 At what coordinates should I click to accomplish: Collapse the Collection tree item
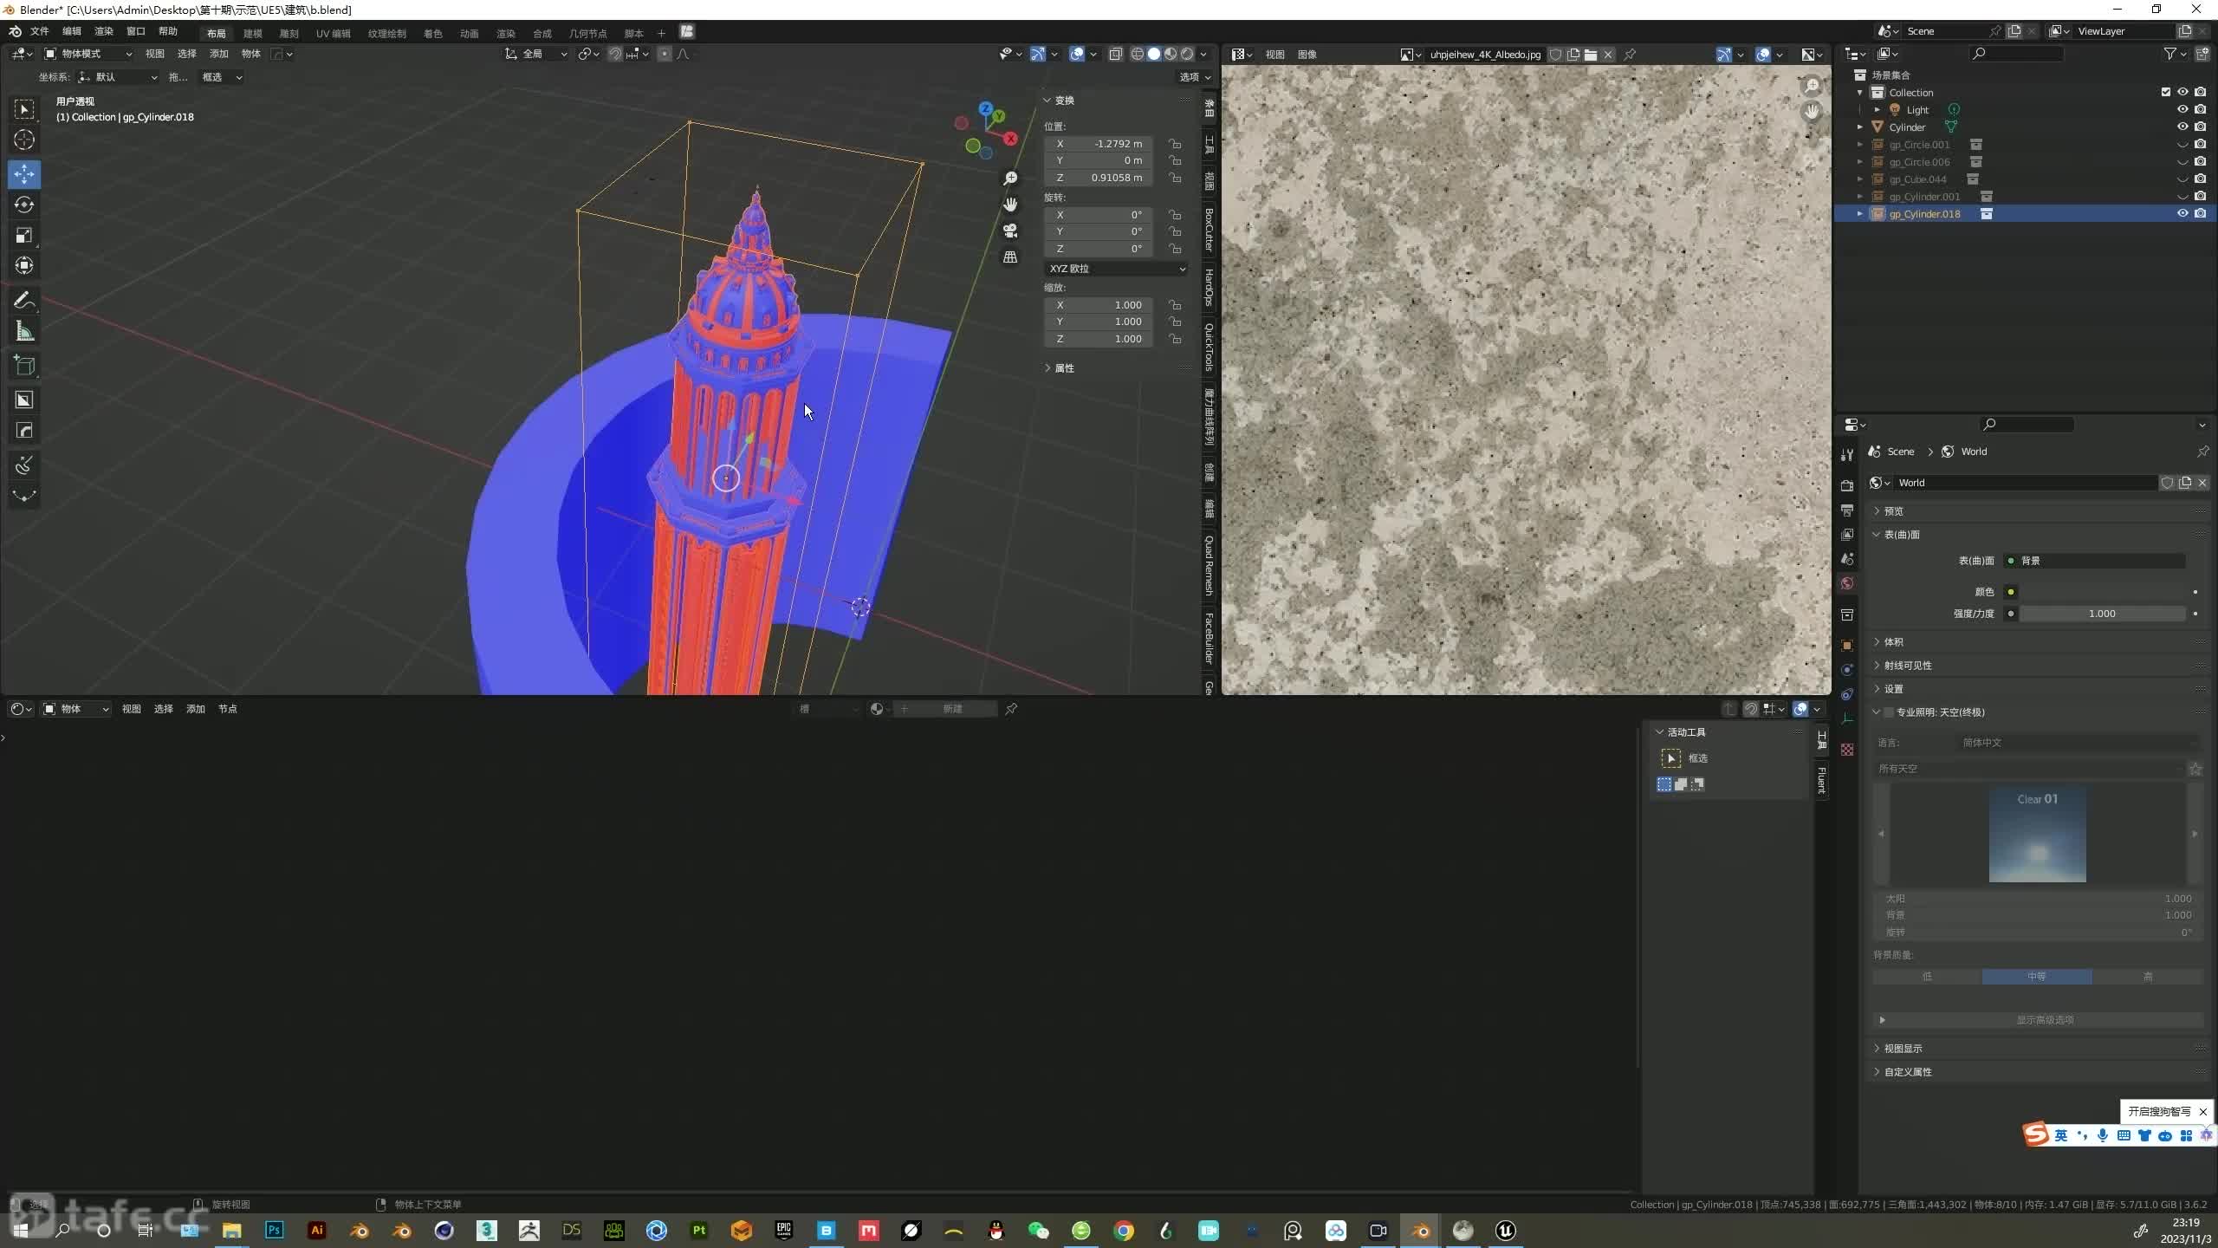(x=1860, y=92)
